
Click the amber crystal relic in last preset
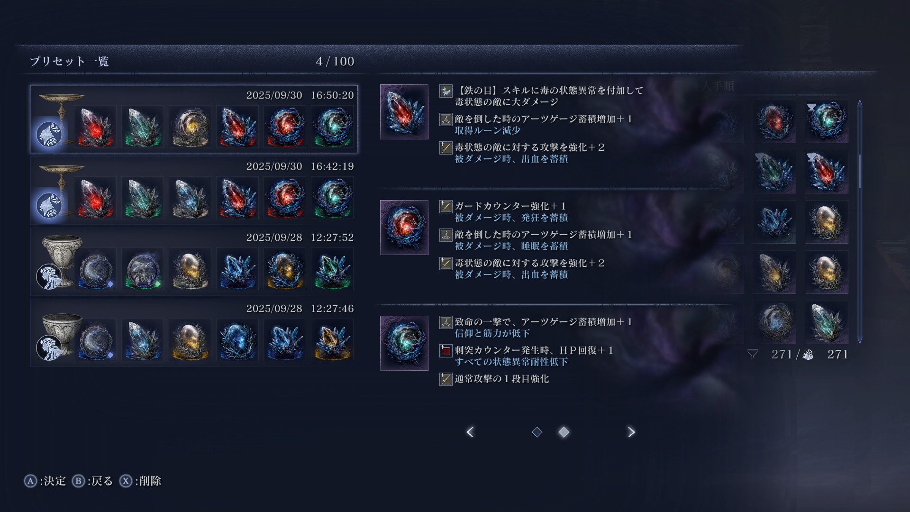[332, 340]
